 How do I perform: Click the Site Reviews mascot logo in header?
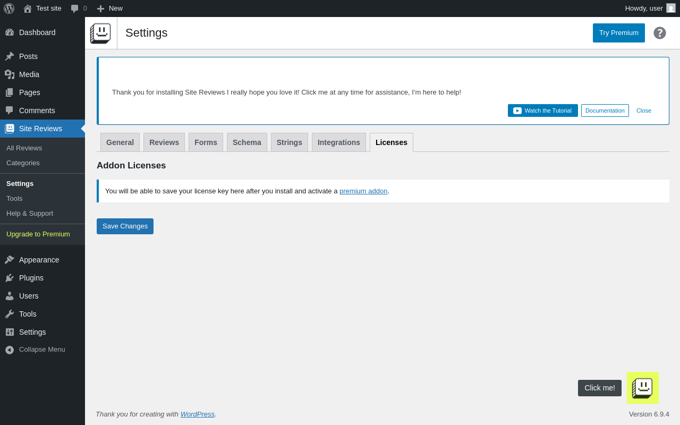point(100,33)
